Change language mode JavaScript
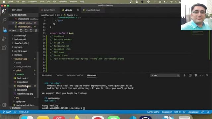The width and height of the screenshot is (212, 119). (193, 112)
